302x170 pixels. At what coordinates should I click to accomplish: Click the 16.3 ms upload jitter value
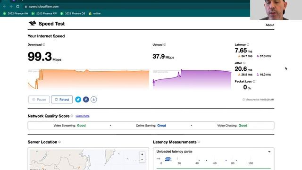(264, 75)
